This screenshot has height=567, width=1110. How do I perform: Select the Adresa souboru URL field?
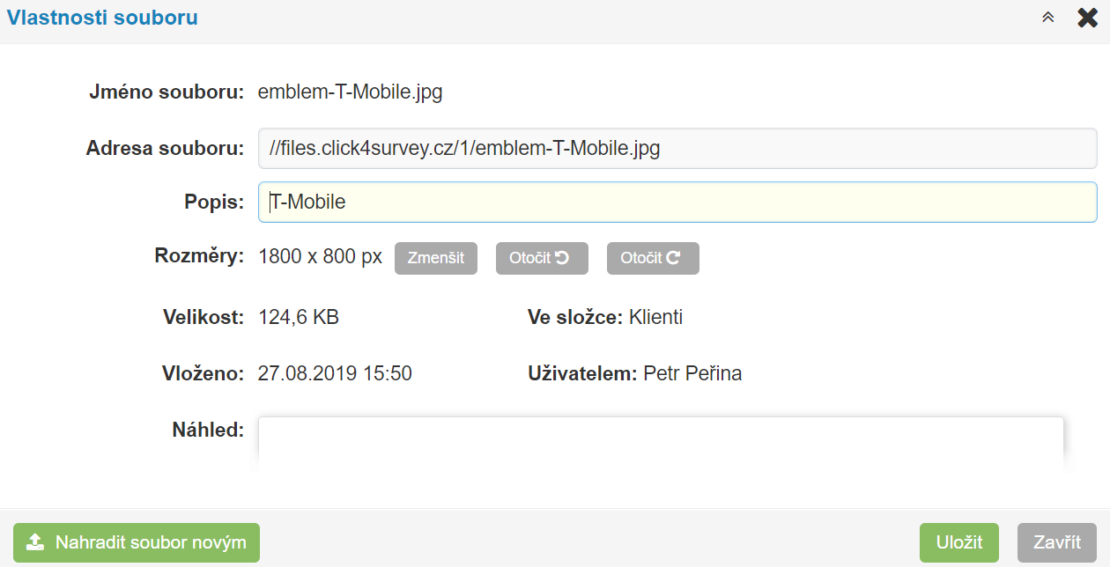[x=677, y=149]
